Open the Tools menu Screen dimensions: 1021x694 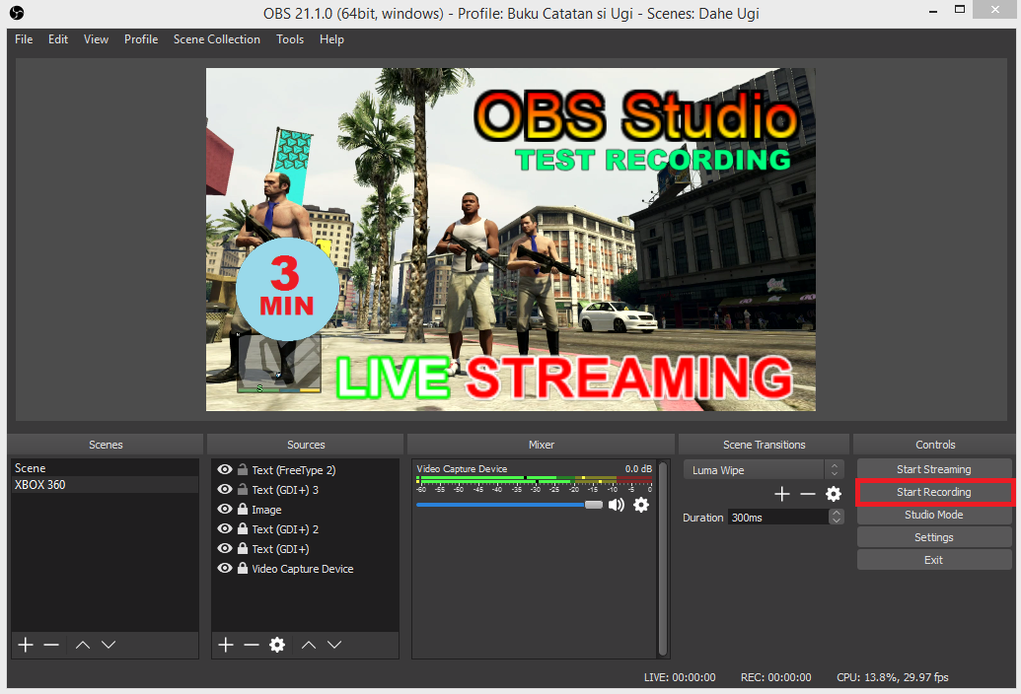[290, 39]
